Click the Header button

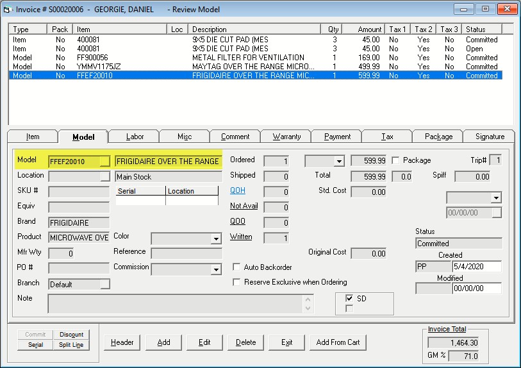[x=122, y=342]
